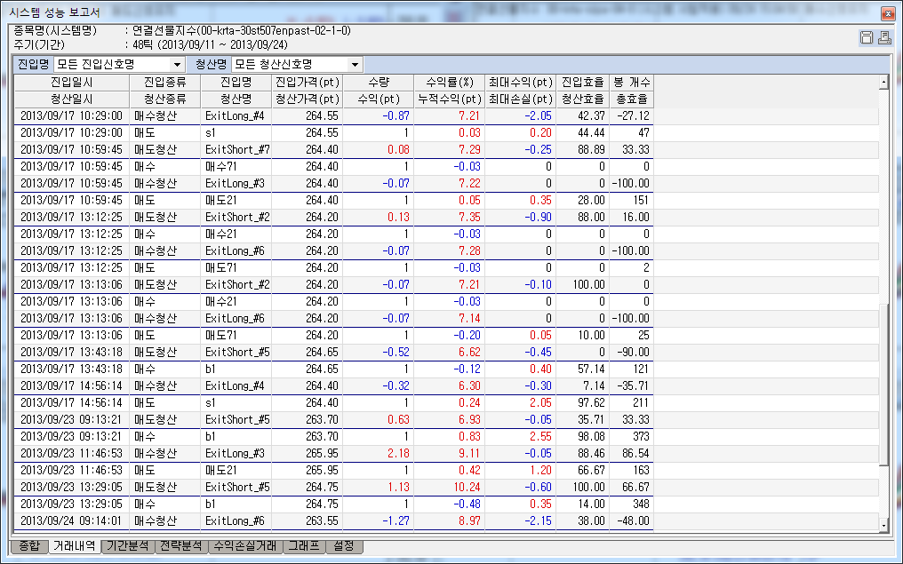Close the 시스템 성능 보고서 window
The width and height of the screenshot is (903, 564).
[x=887, y=13]
